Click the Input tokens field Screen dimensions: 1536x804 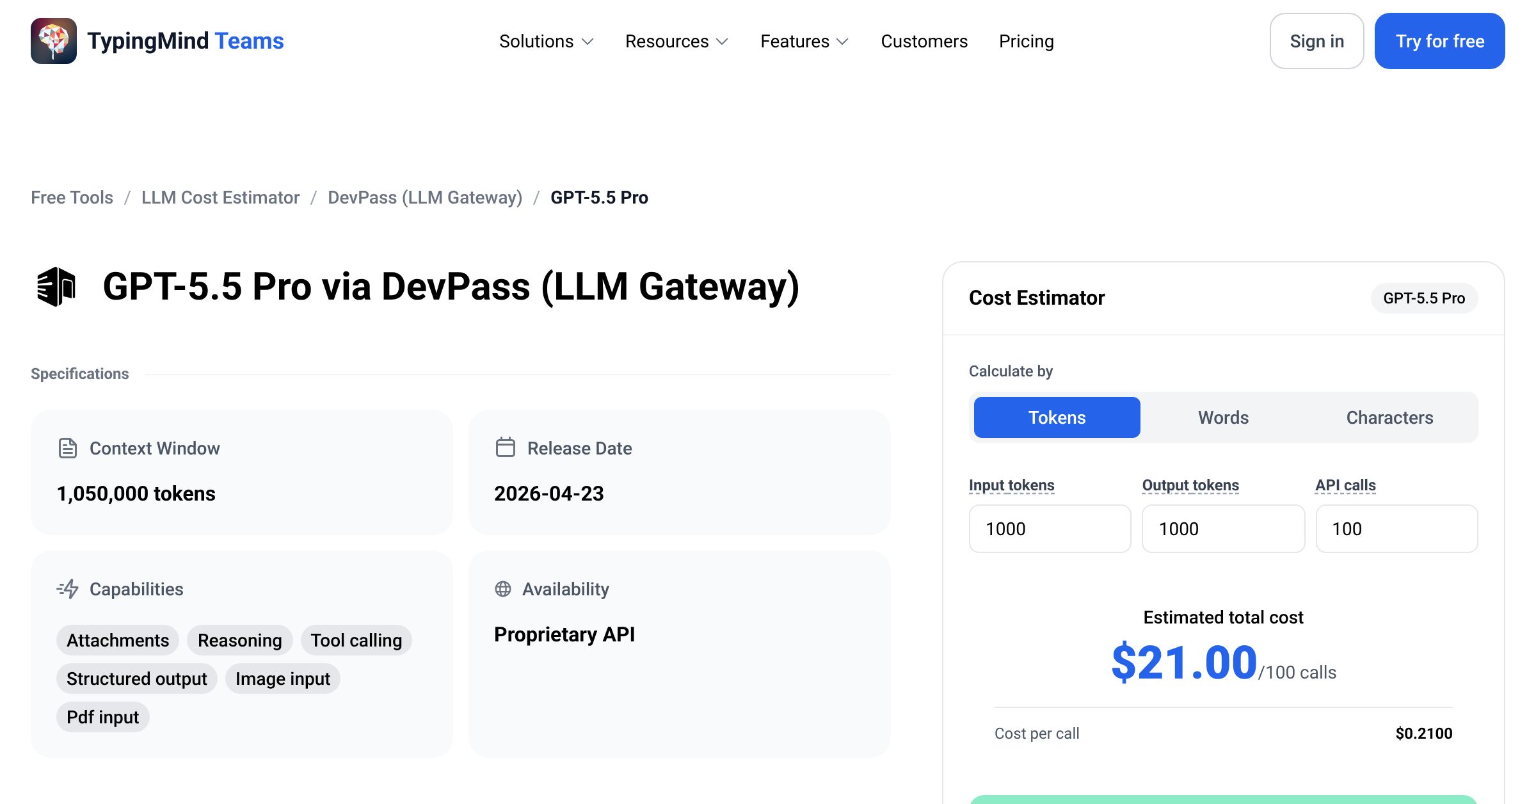(1050, 529)
